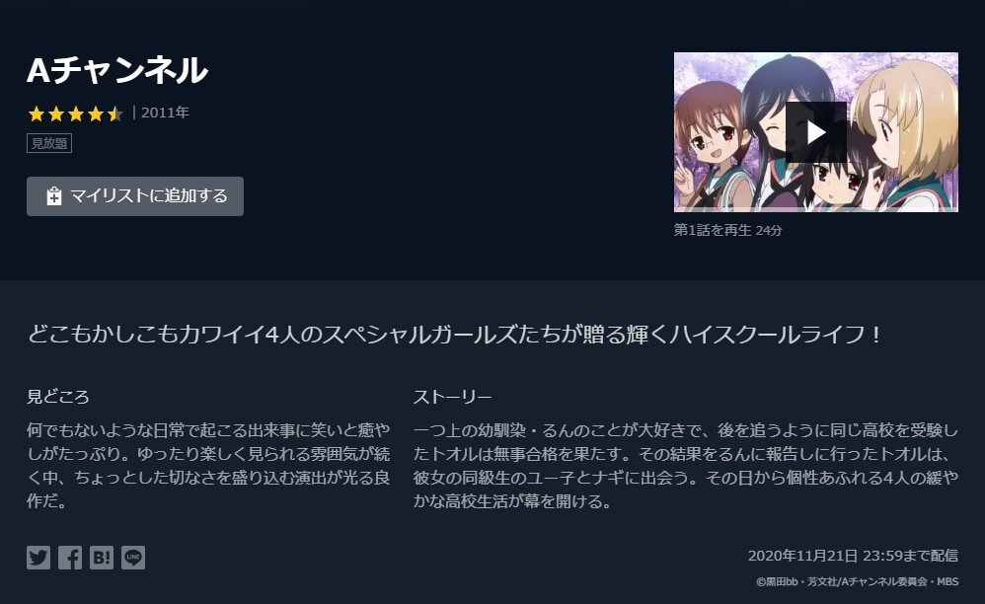
Task: Click the 見放題 badge
Action: 49,143
